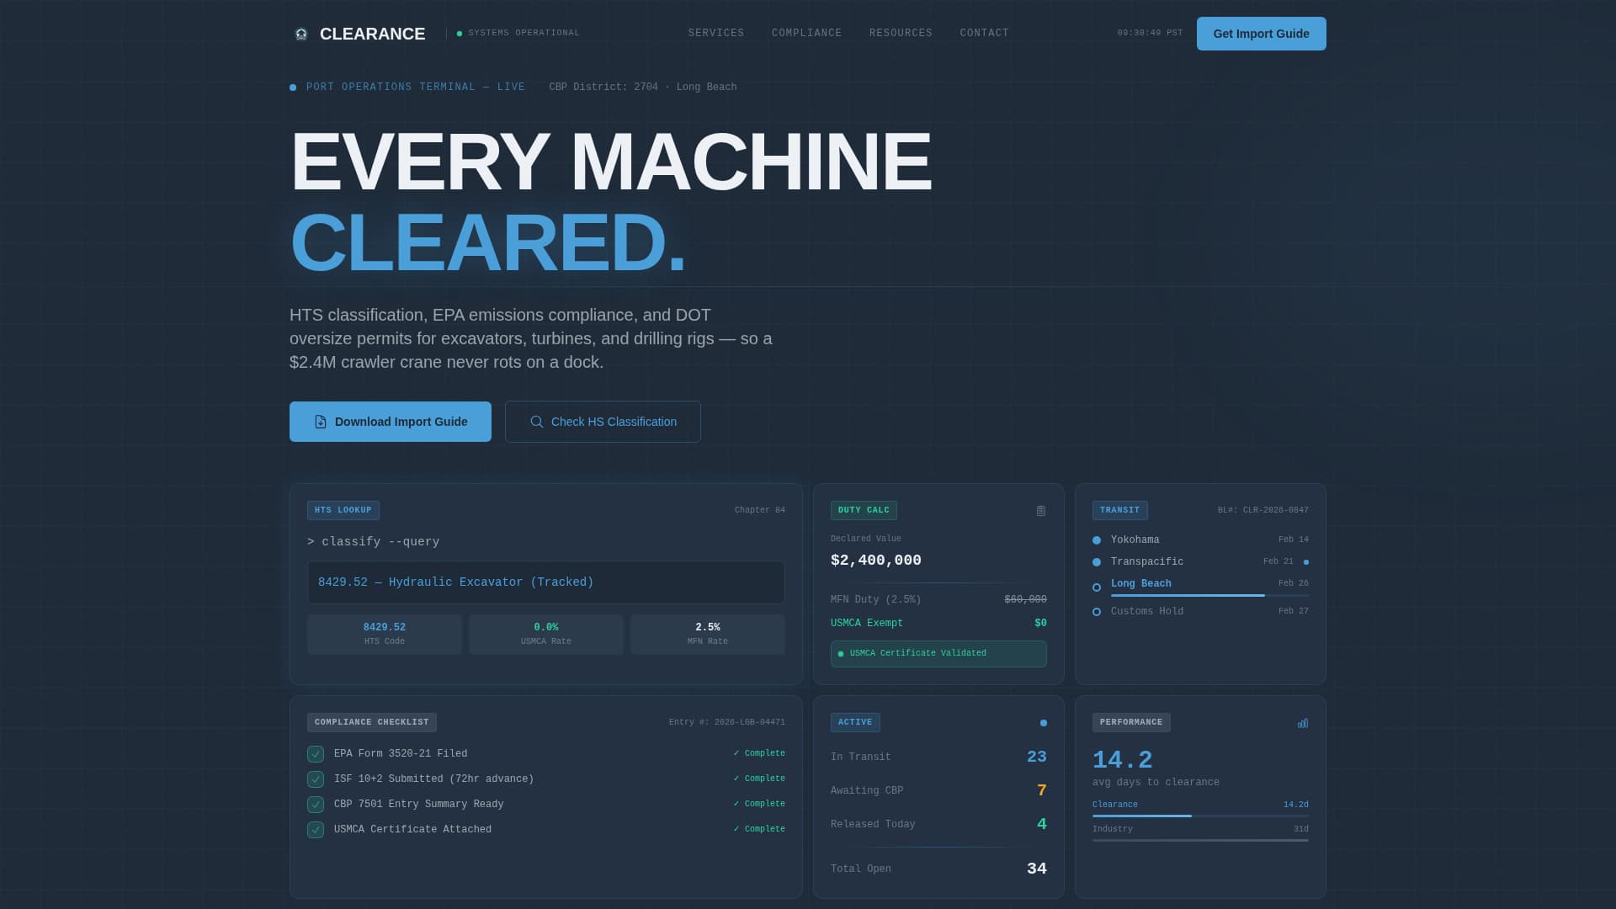Click the magnifier icon in Check HS Classification
This screenshot has height=909, width=1616.
click(536, 421)
